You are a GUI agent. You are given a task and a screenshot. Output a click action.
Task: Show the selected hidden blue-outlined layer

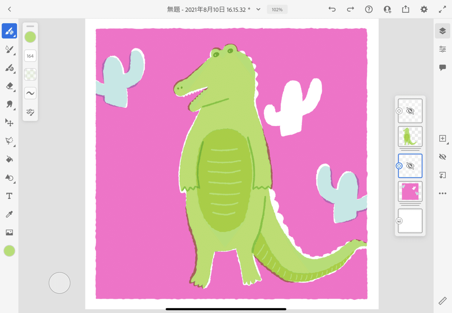410,166
